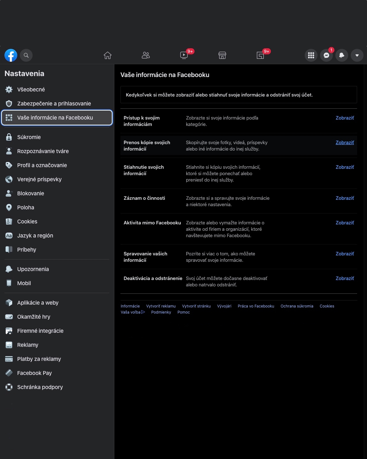Open the Watch video icon

(184, 55)
